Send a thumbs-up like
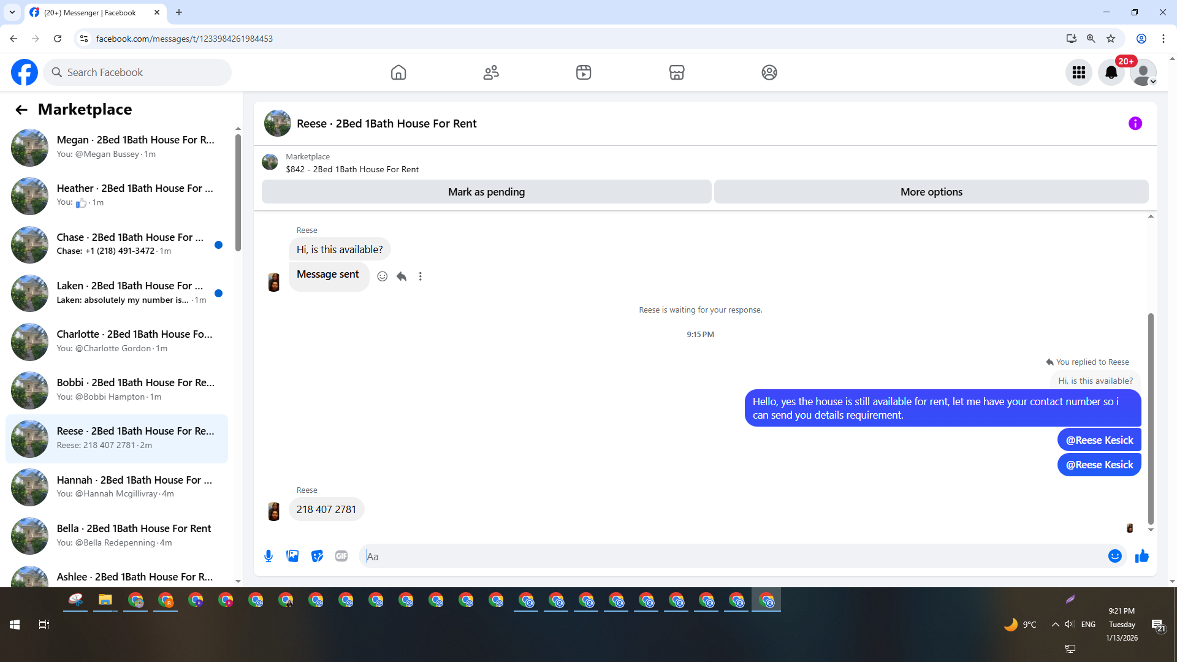Viewport: 1177px width, 662px height. (1141, 556)
